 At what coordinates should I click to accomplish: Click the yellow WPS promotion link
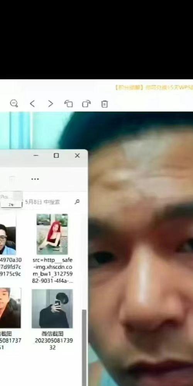153,87
